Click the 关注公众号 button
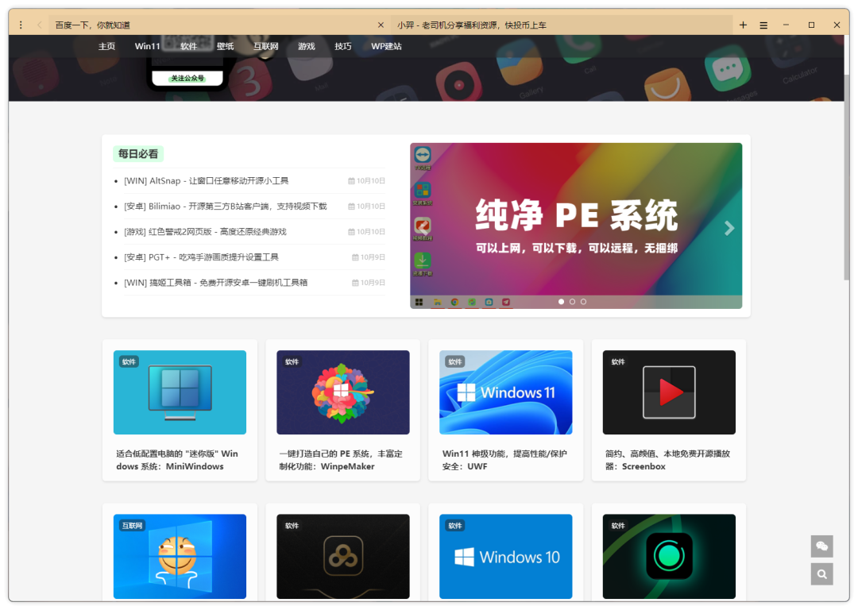The image size is (858, 610). tap(187, 78)
